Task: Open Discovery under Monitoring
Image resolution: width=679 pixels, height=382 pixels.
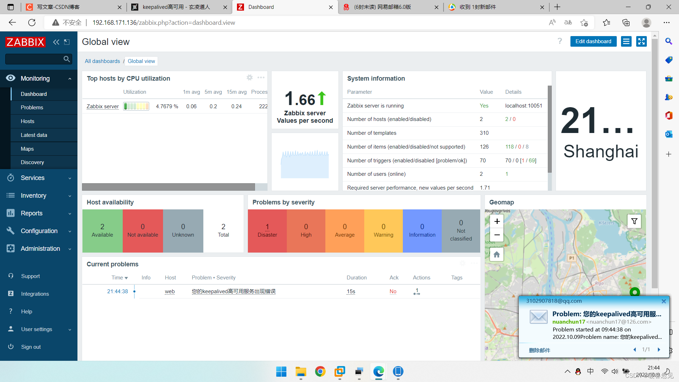Action: tap(32, 162)
